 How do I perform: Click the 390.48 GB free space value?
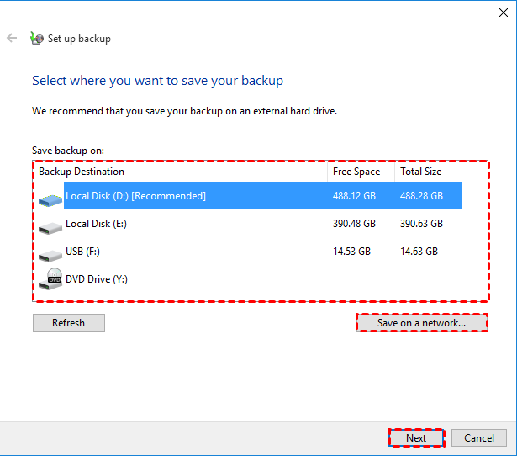(x=354, y=224)
